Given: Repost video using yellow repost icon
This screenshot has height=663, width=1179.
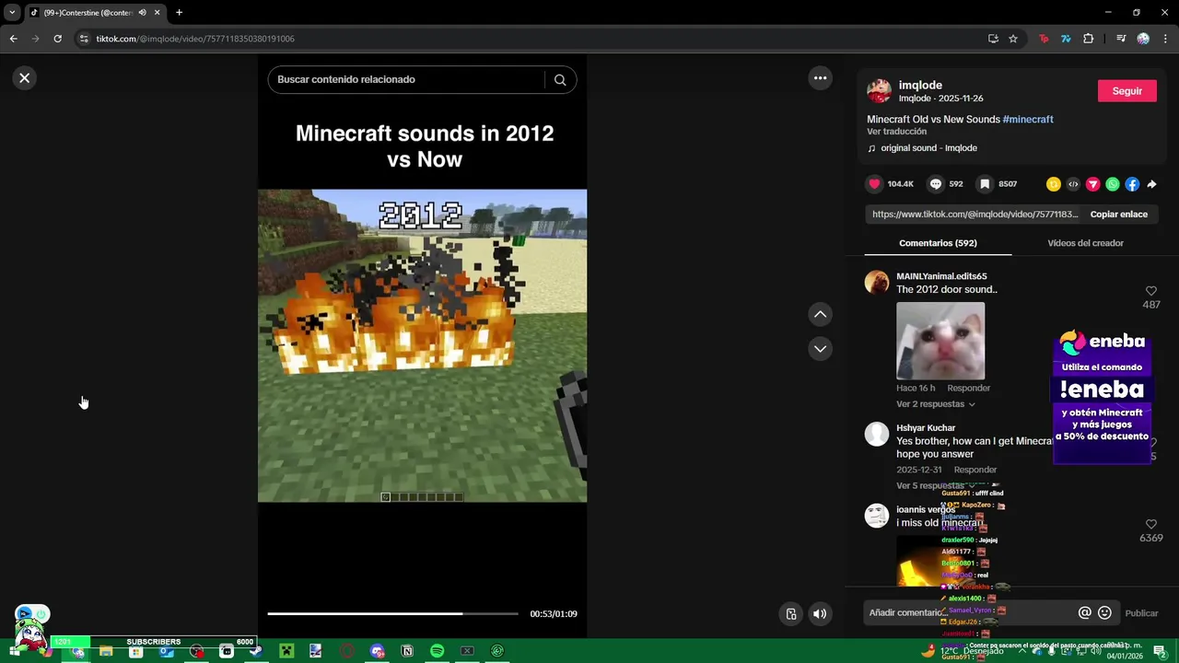Looking at the screenshot, I should click(1054, 184).
